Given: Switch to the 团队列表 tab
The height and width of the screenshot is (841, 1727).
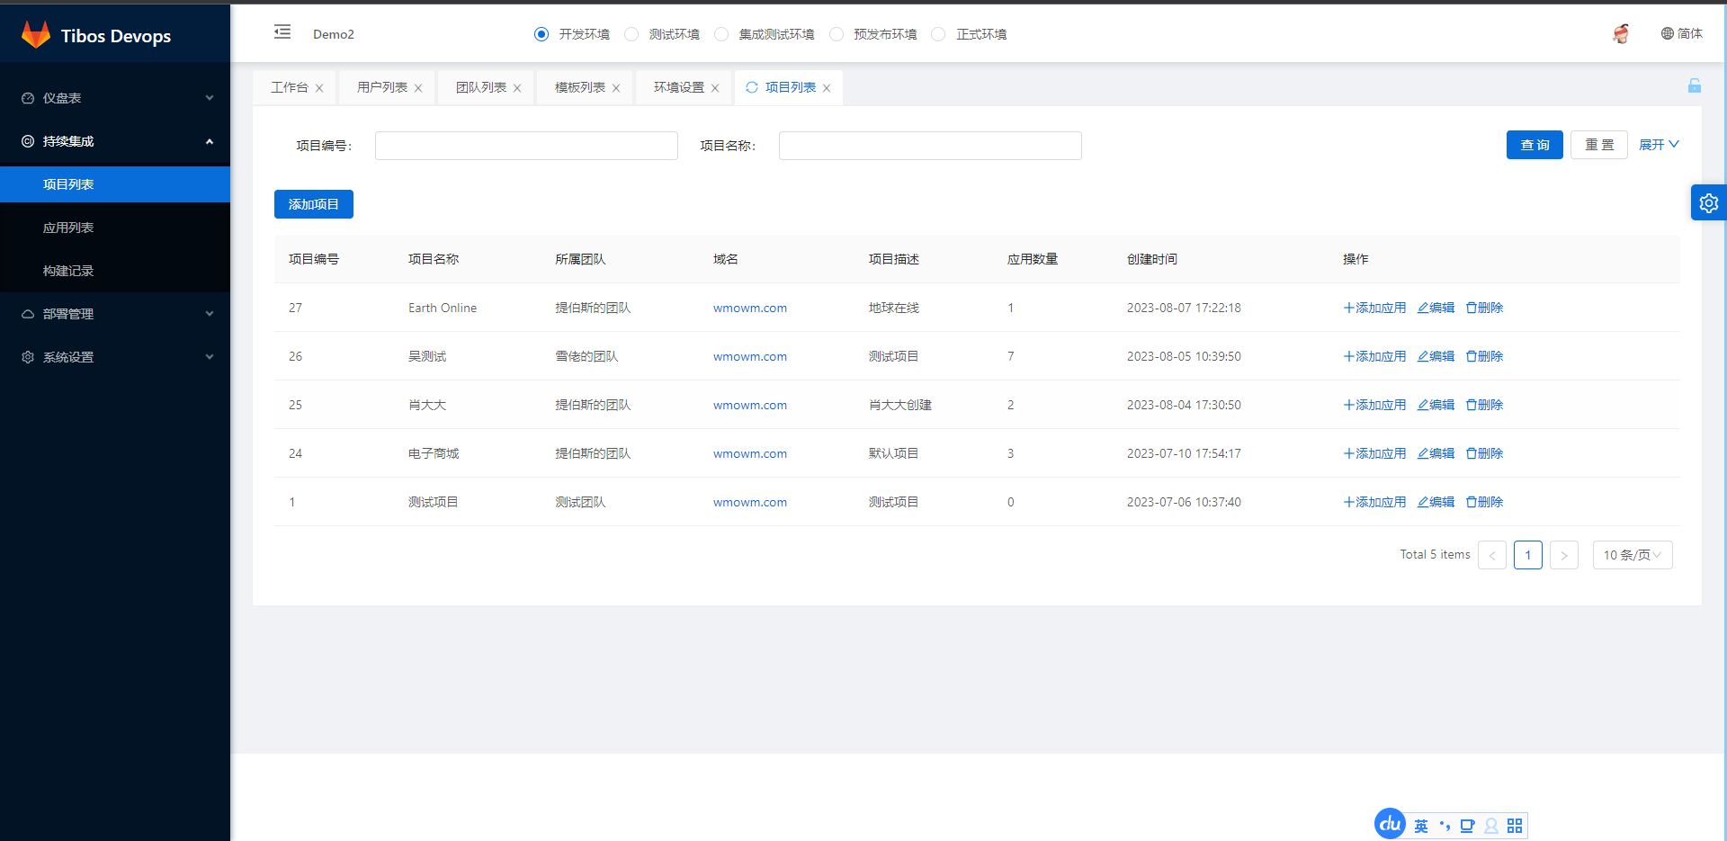Looking at the screenshot, I should [481, 87].
